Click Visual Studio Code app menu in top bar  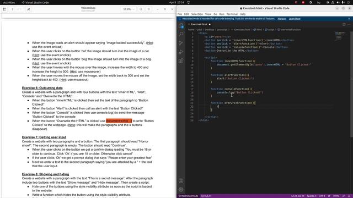(x=35, y=2)
